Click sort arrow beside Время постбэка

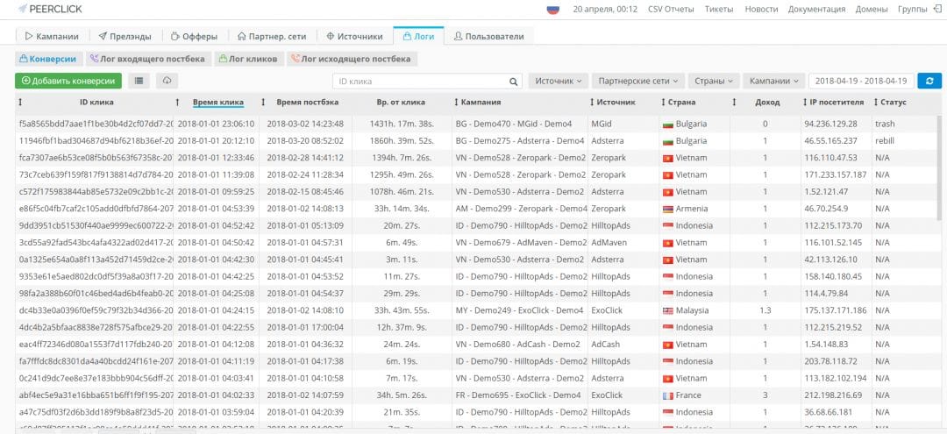[263, 103]
